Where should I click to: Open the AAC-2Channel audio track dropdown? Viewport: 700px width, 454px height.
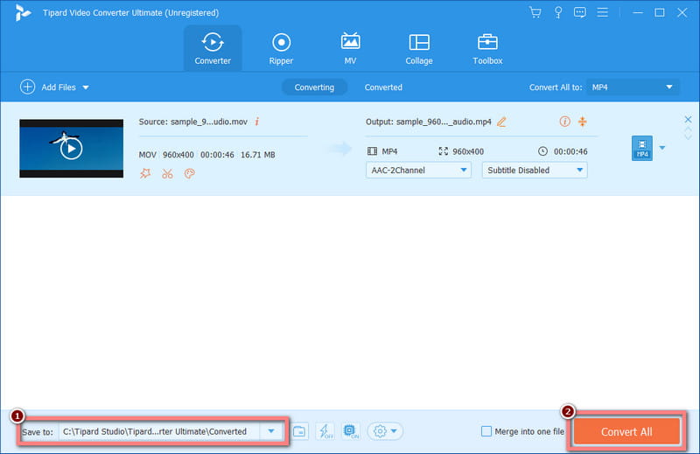pos(418,170)
